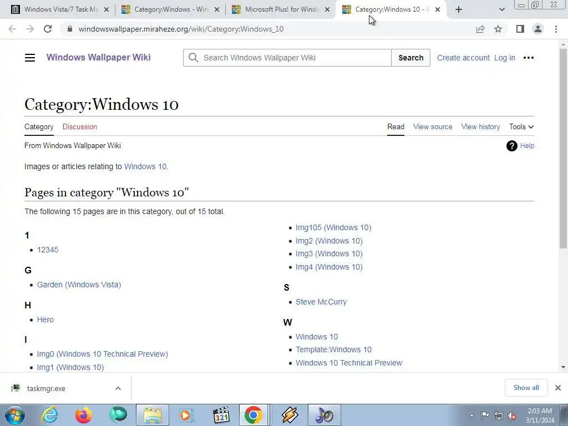The width and height of the screenshot is (568, 426).
Task: Click the scrollbar down arrow
Action: click(563, 367)
